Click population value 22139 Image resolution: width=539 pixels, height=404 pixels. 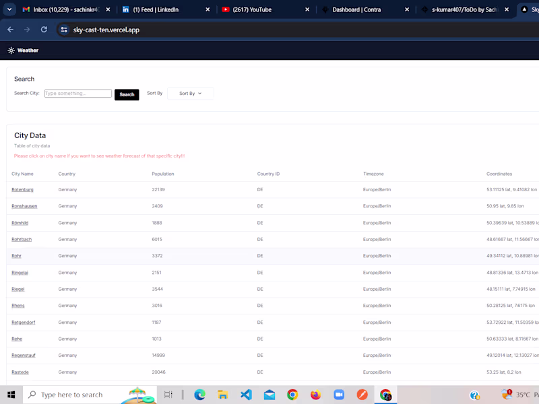point(158,190)
